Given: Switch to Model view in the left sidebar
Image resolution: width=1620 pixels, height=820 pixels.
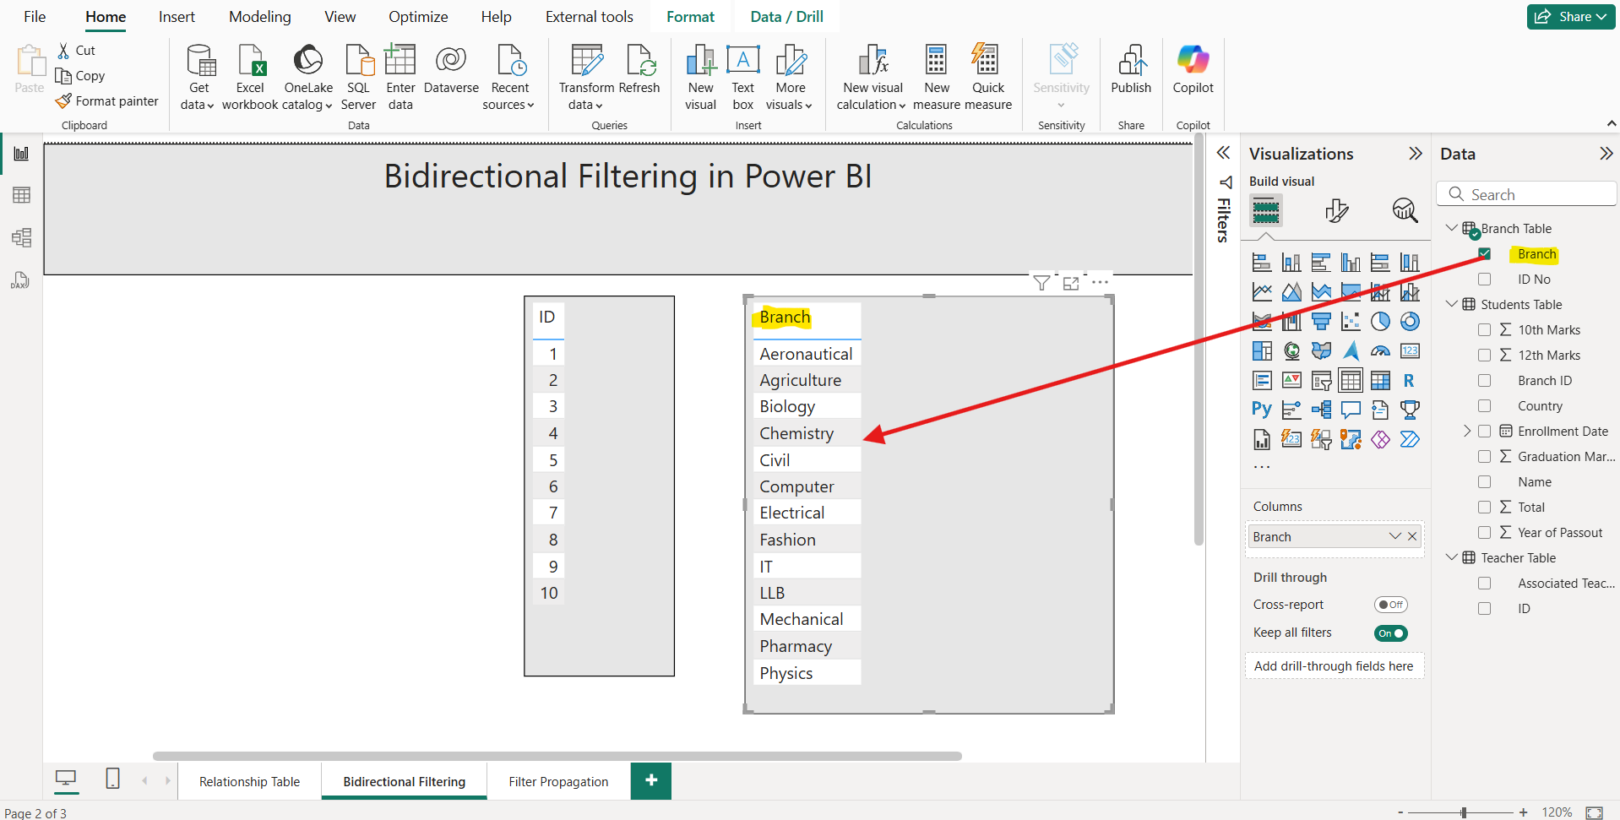Looking at the screenshot, I should pyautogui.click(x=20, y=237).
